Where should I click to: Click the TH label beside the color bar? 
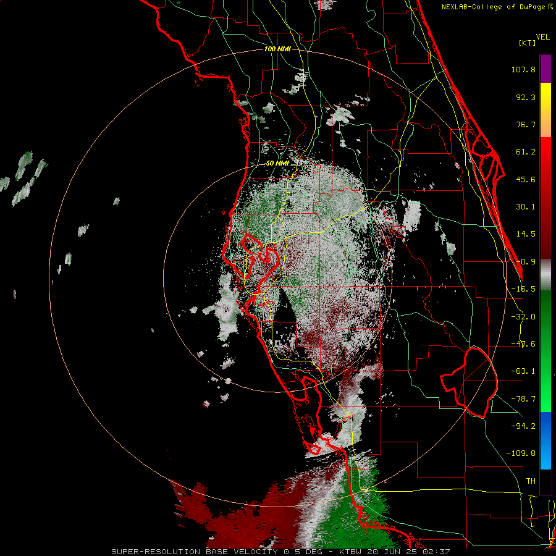531,481
